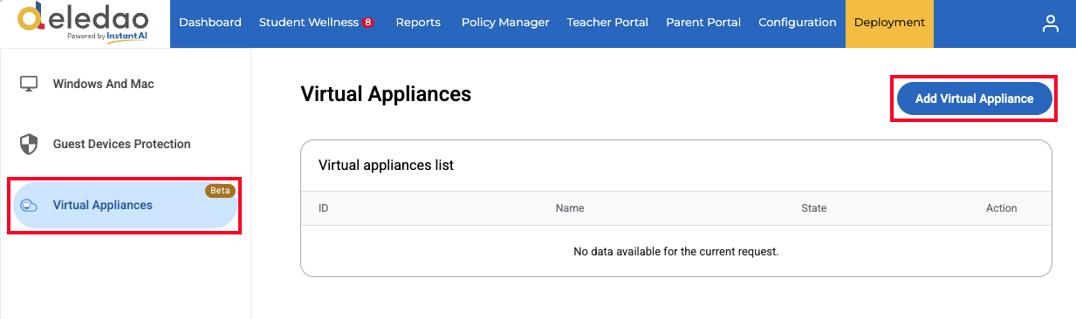Click the Action column header
This screenshot has width=1076, height=319.
click(1002, 208)
